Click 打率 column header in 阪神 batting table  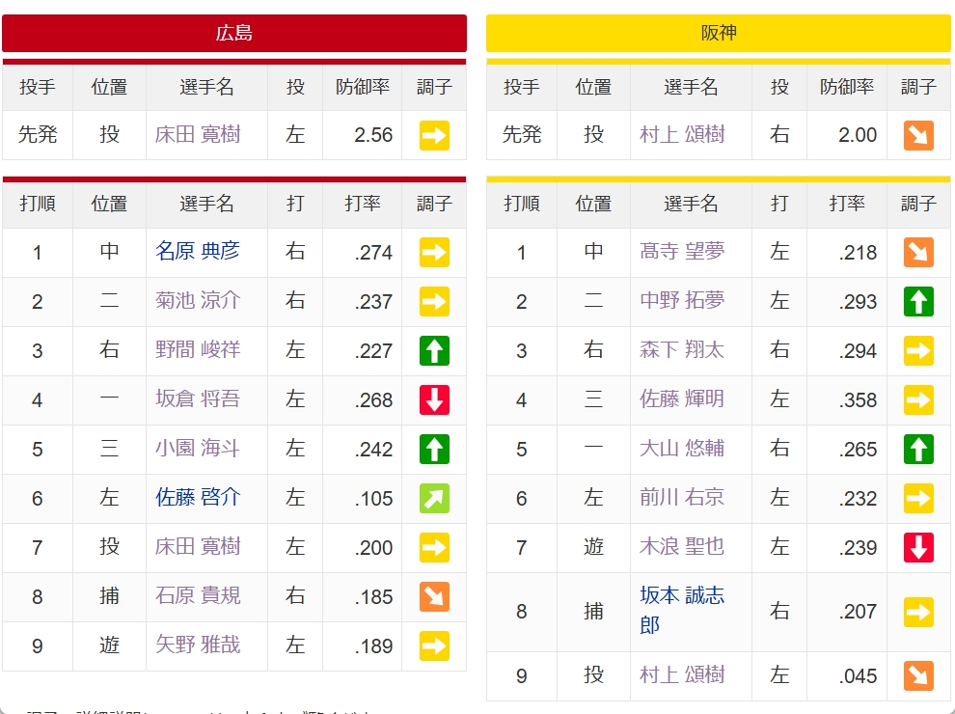[847, 204]
